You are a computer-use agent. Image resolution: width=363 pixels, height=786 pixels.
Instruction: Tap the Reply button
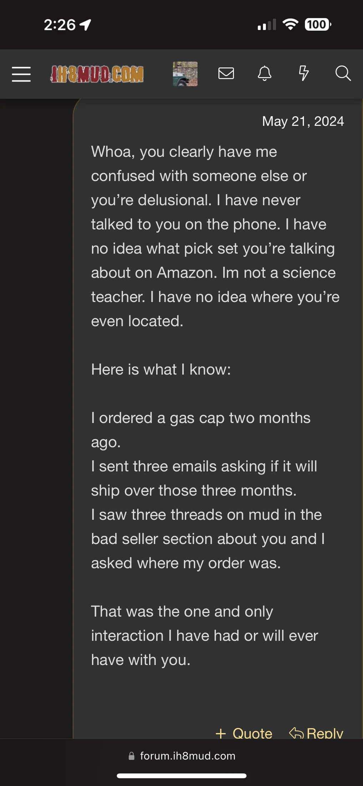[x=316, y=733]
